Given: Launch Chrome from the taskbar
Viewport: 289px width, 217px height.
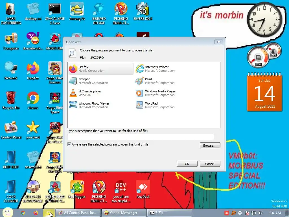Looking at the screenshot, I should tap(23, 213).
